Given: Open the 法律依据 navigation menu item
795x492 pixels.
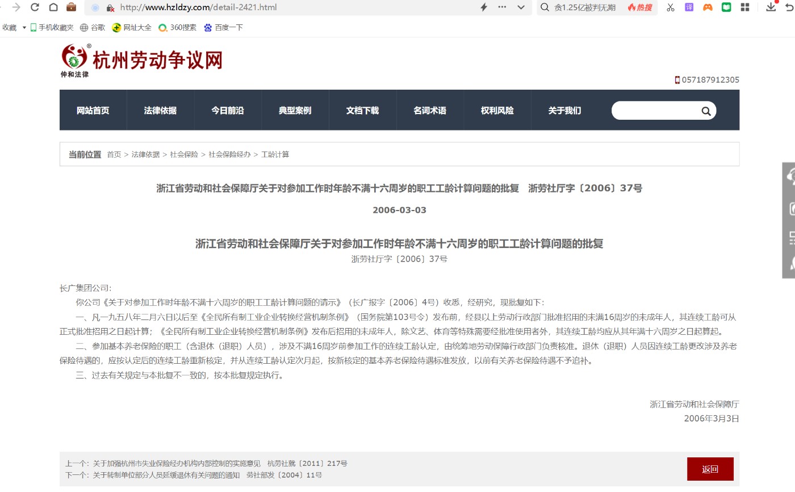Looking at the screenshot, I should (160, 111).
